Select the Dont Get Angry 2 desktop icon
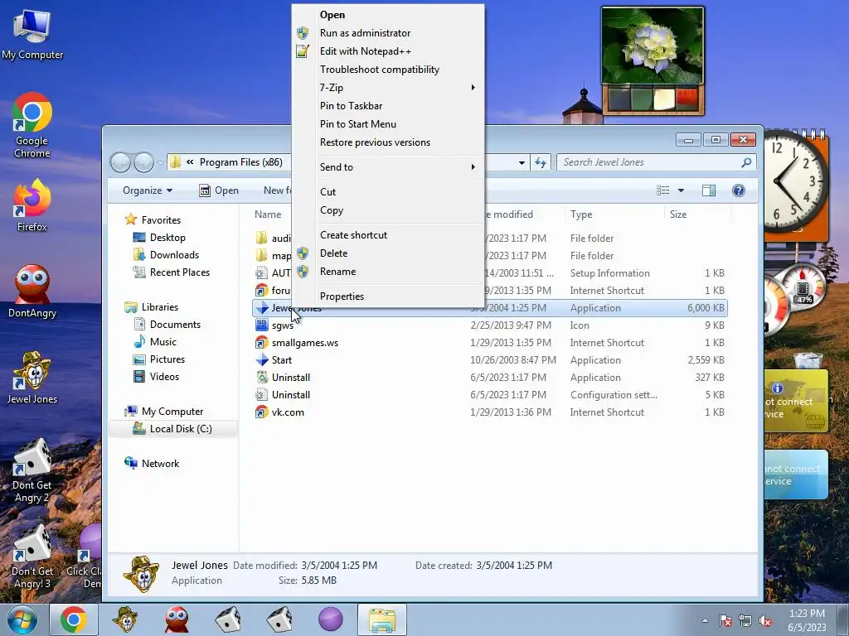The image size is (849, 636). tap(32, 470)
